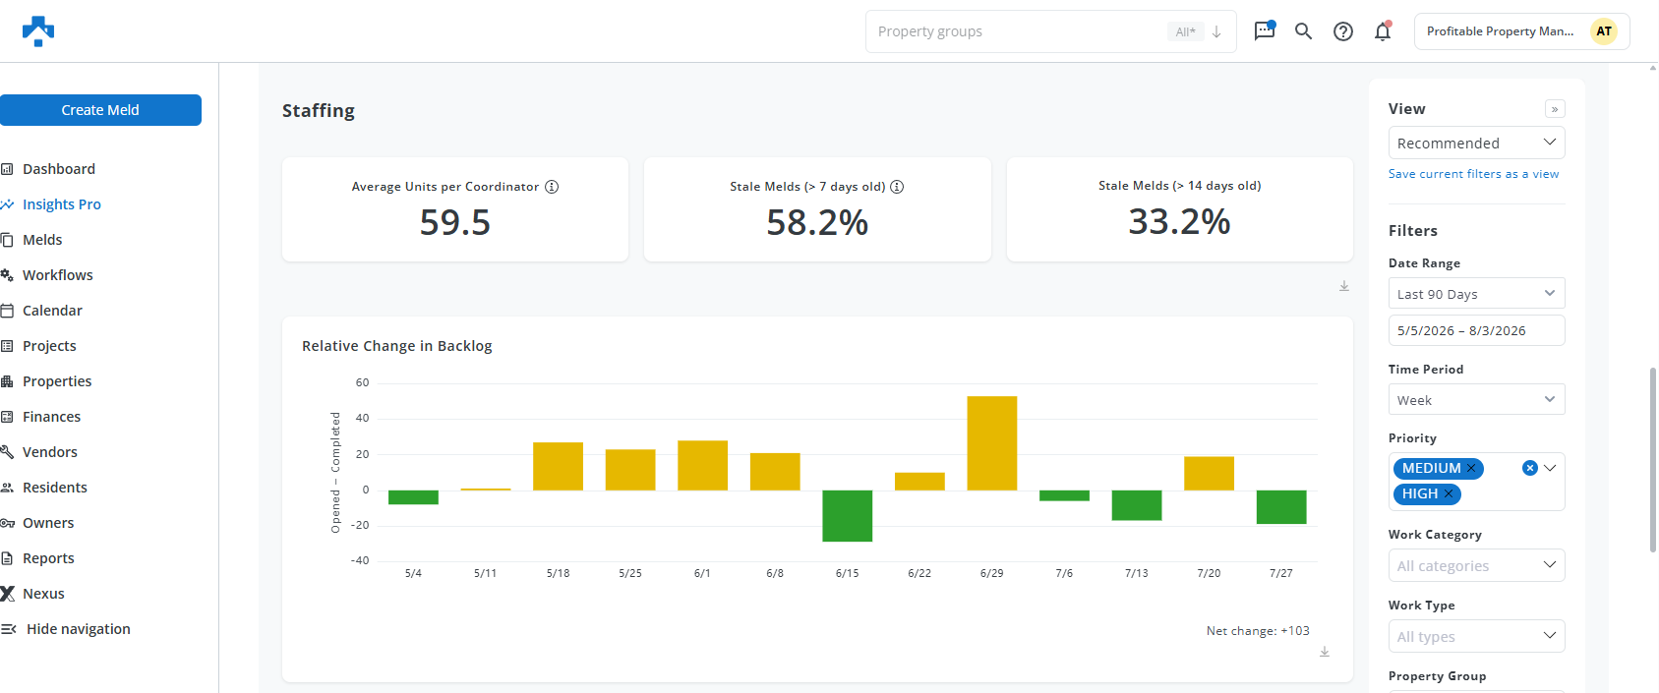Screen dimensions: 1659x693
Task: Collapse the View filters panel
Action: 1555,109
